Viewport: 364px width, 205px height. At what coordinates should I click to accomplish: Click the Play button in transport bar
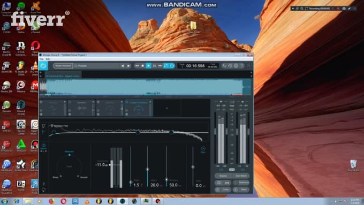pyautogui.click(x=149, y=66)
